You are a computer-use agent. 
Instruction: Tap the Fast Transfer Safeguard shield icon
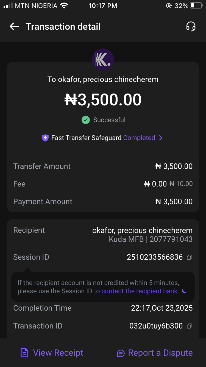click(45, 138)
